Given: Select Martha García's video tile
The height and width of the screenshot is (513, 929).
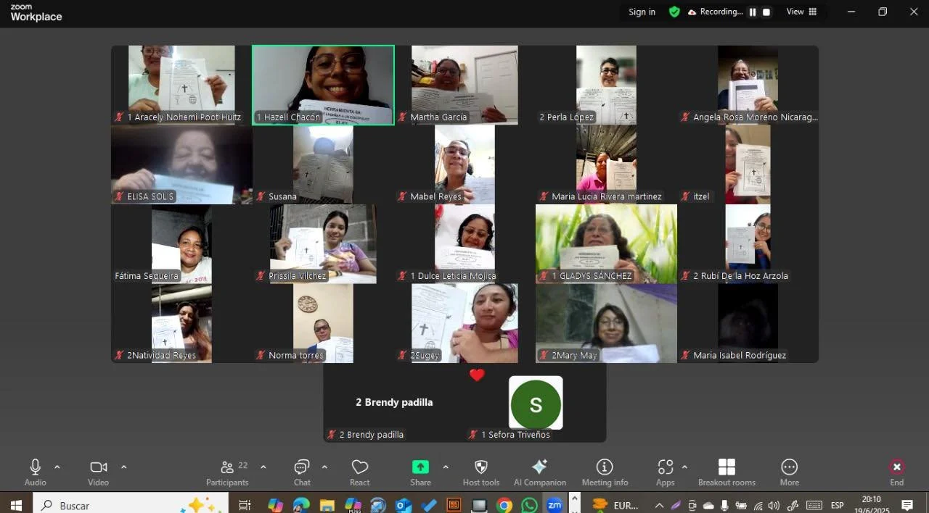Looking at the screenshot, I should [464, 85].
